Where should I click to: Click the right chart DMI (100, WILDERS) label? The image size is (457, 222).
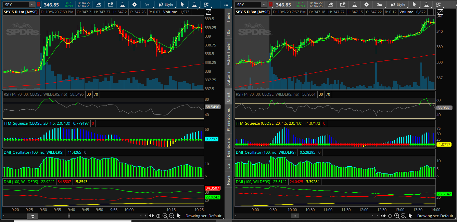[x=253, y=182]
